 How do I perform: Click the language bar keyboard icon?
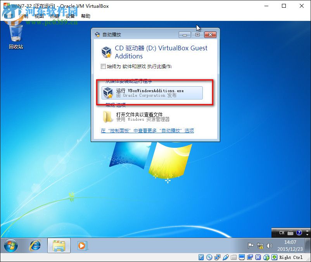click(290, 233)
